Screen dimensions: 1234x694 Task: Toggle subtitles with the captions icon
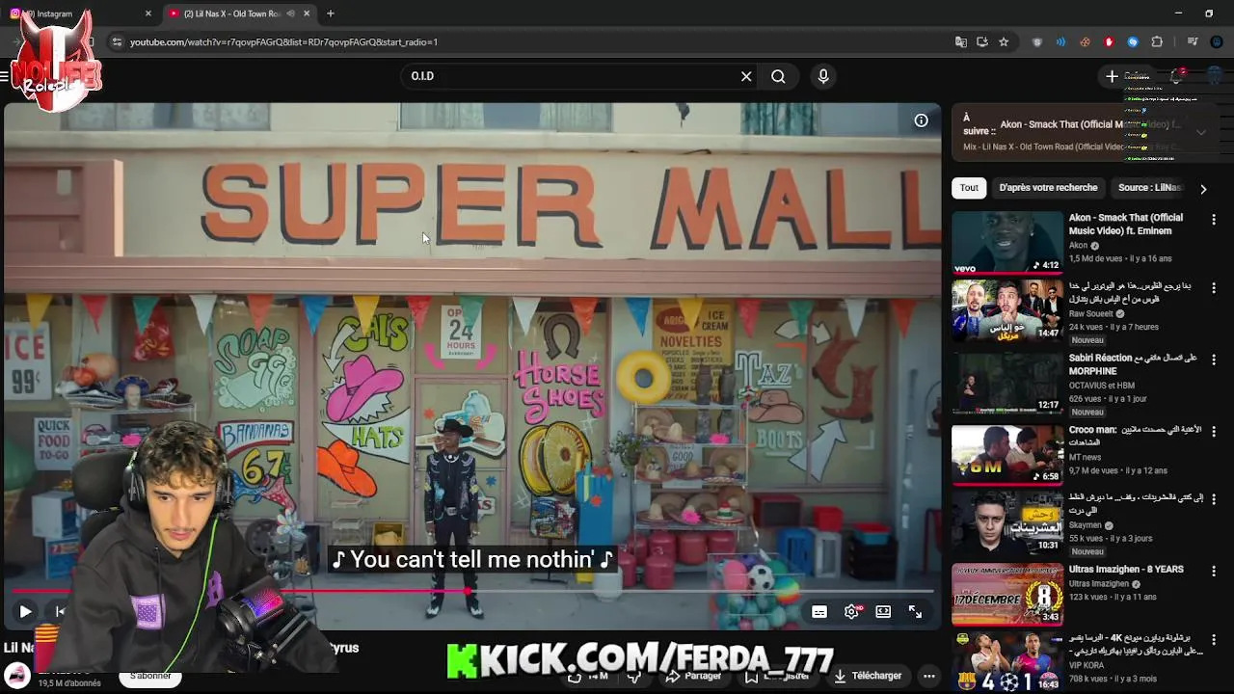click(819, 612)
